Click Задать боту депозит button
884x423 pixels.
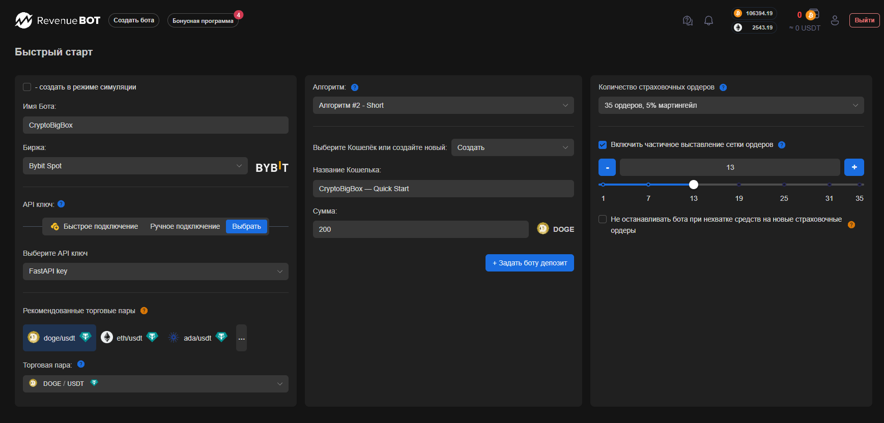[x=530, y=263]
